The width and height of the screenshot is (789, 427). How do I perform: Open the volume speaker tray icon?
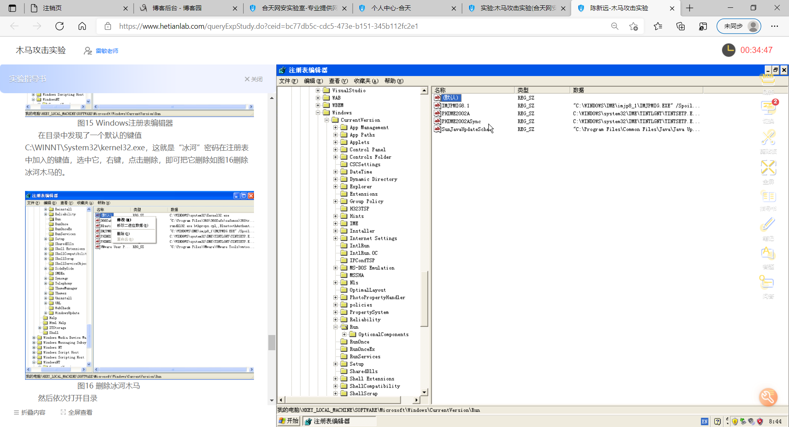click(x=751, y=421)
